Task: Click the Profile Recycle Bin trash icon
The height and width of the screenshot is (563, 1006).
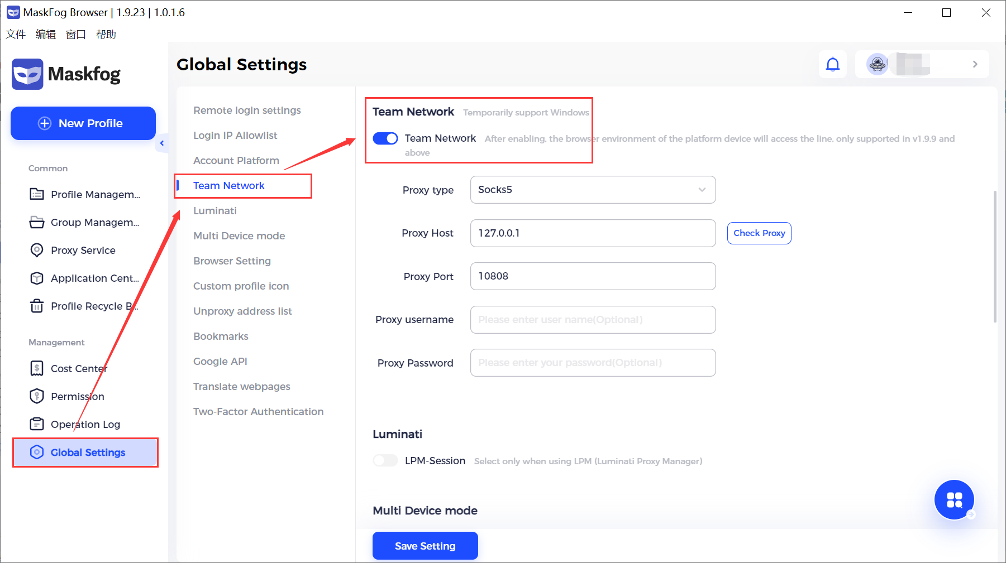Action: (37, 306)
